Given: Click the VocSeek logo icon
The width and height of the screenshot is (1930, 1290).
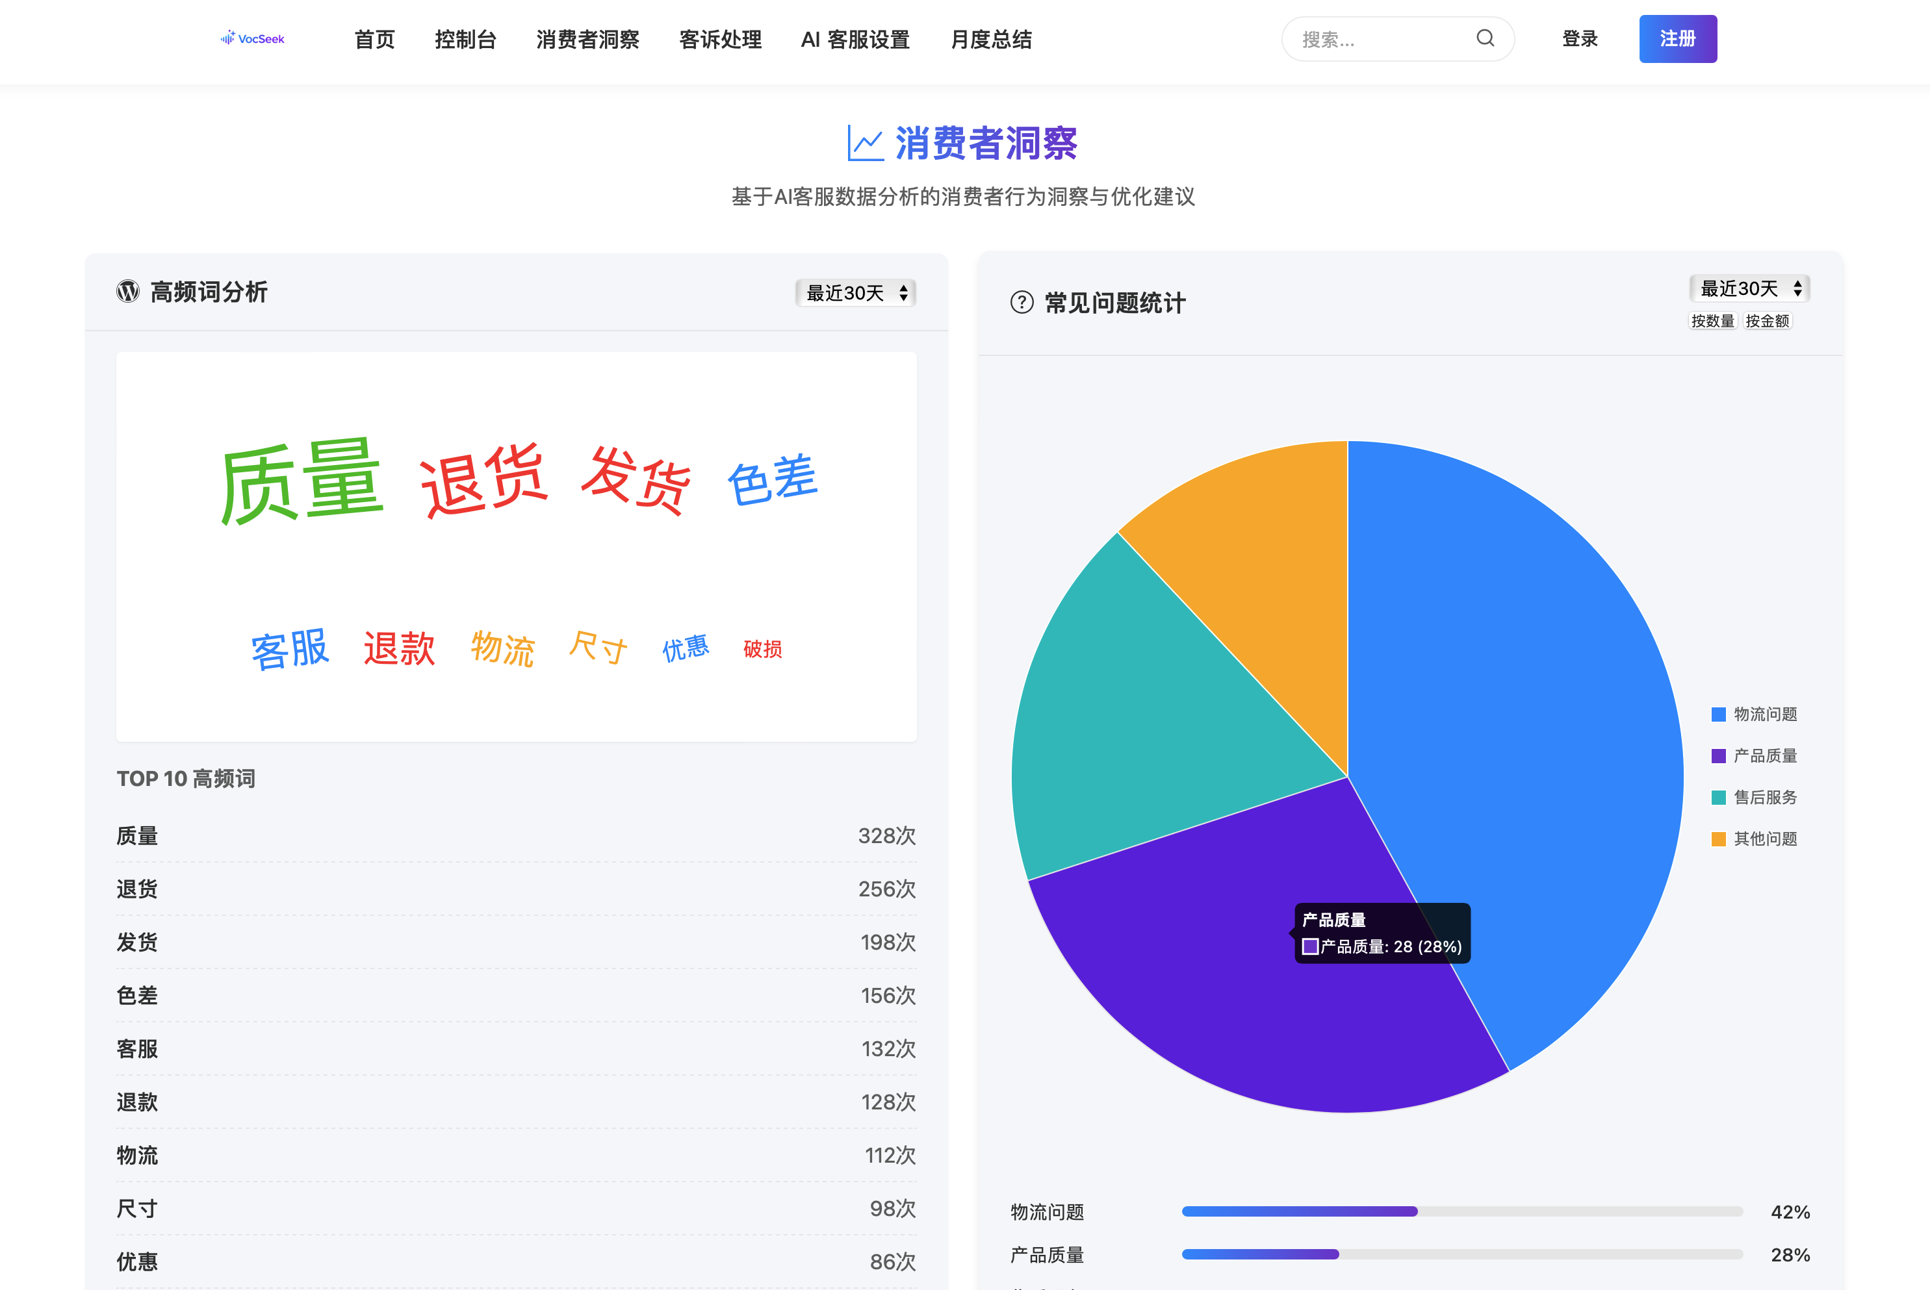Looking at the screenshot, I should [x=228, y=38].
